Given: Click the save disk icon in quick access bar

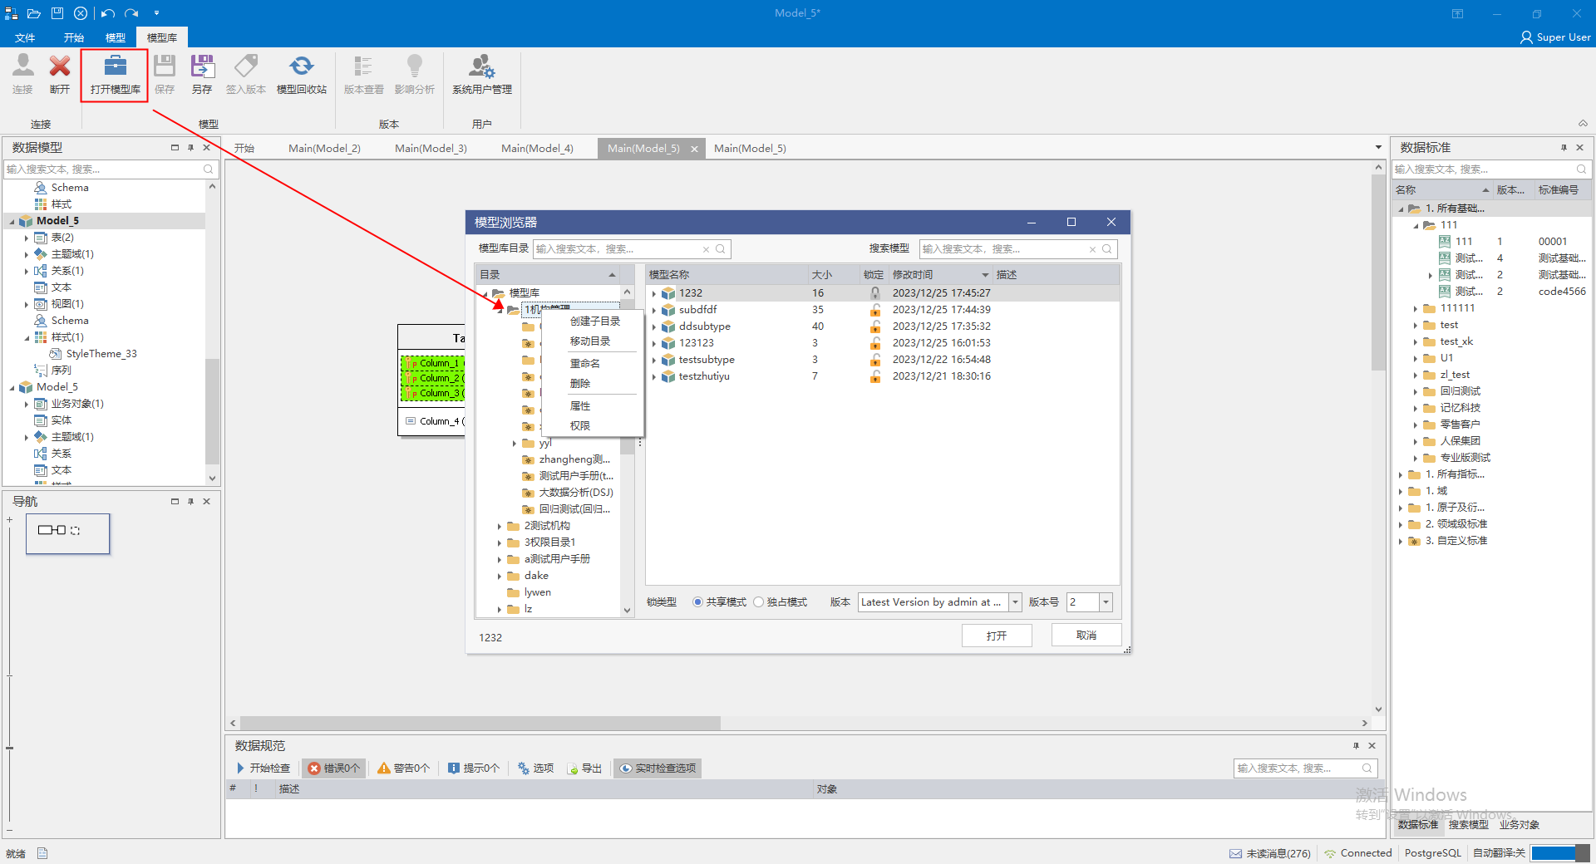Looking at the screenshot, I should (57, 13).
